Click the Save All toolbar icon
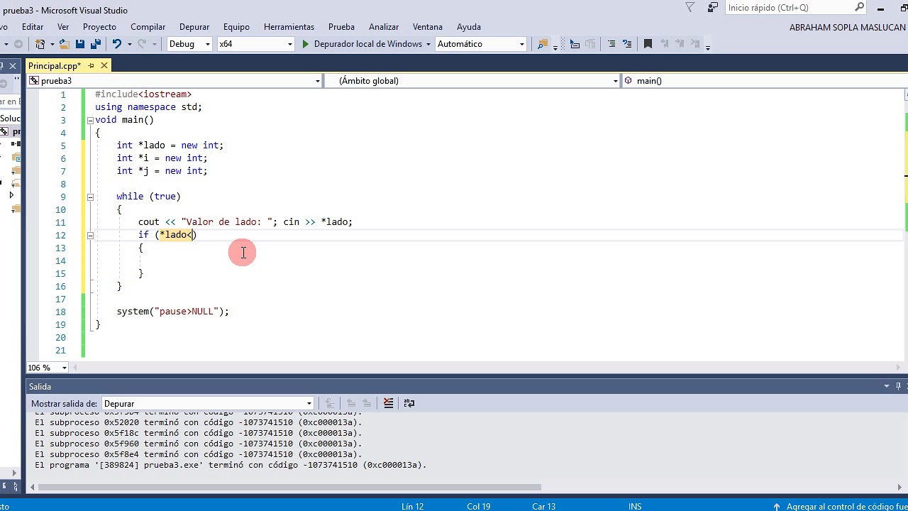908x511 pixels. coord(96,44)
